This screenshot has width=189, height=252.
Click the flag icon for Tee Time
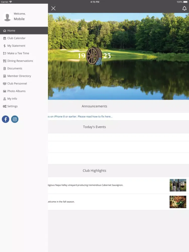tap(5, 53)
